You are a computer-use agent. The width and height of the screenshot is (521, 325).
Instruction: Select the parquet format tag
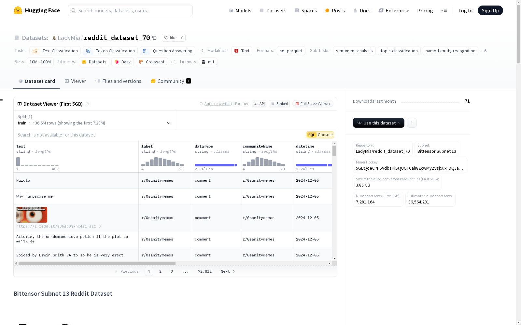pos(291,51)
